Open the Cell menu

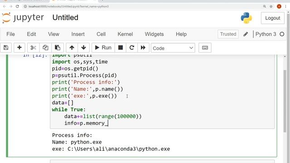click(x=101, y=34)
